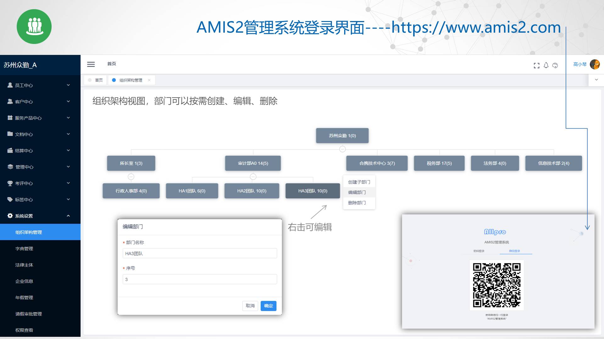Open the notification bell
604x339 pixels.
(546, 65)
